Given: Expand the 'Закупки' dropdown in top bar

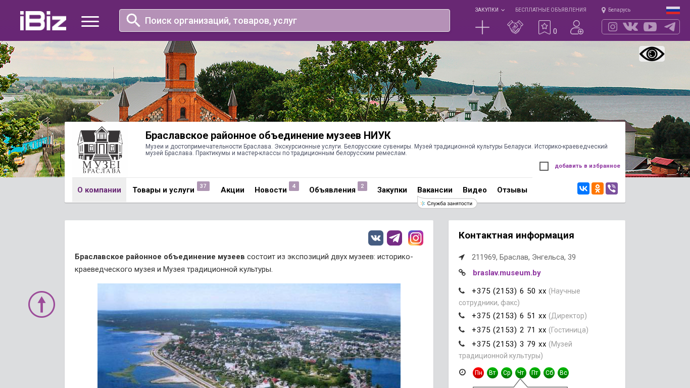Looking at the screenshot, I should [489, 10].
